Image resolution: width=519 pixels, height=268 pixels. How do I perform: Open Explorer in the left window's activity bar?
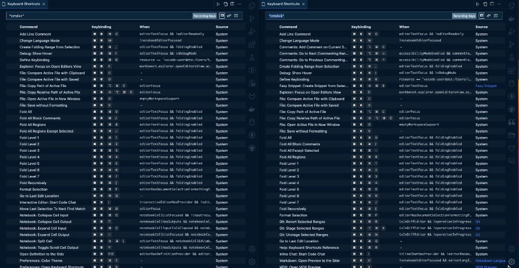pos(252,6)
